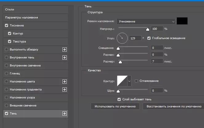Click the Смещение value input field
This screenshot has width=204, height=128.
(x=157, y=48)
